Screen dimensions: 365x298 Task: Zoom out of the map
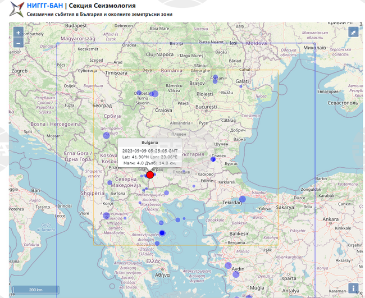click(19, 43)
